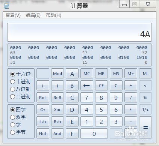
Task: Click the number 8 key
Action: click(101, 98)
